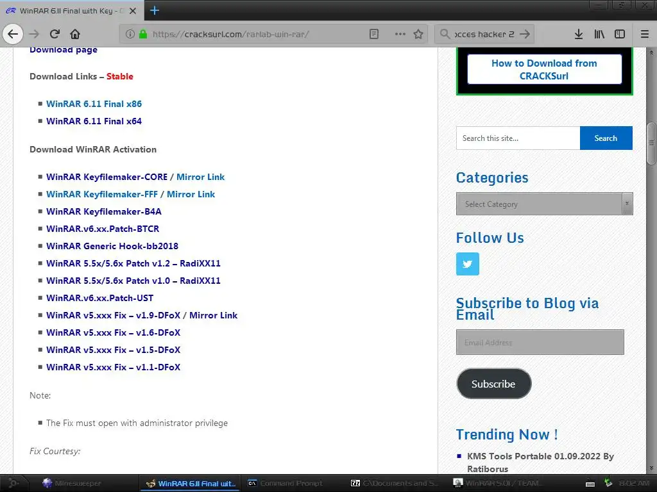Open the downloads panel
The width and height of the screenshot is (657, 492).
[579, 34]
